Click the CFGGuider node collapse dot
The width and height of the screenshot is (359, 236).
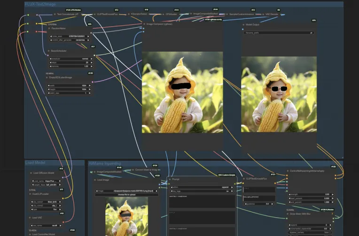click(164, 14)
